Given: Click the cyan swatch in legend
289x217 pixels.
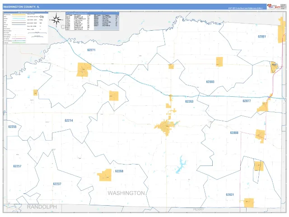Looking at the screenshot, I should tap(19, 19).
